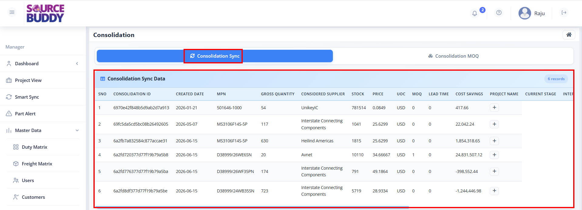Click consolidation ID 6a2fb7a832584c877accae31
This screenshot has width=582, height=210.
coord(140,141)
